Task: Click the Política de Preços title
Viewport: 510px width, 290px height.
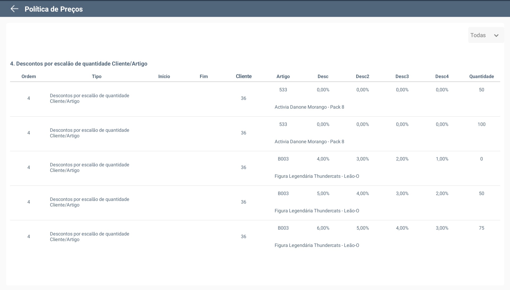Action: (x=54, y=9)
